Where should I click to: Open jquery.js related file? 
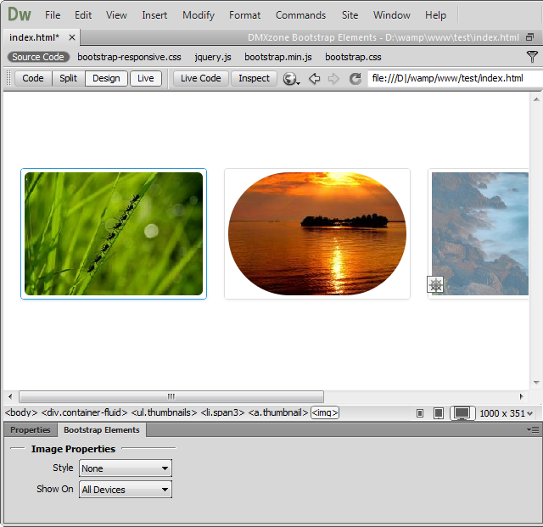pyautogui.click(x=213, y=57)
